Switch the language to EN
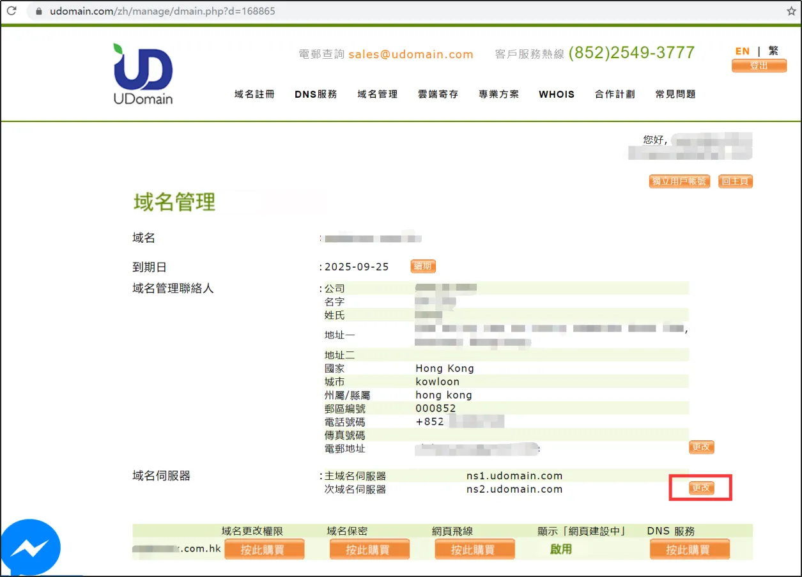The height and width of the screenshot is (577, 802). coord(742,51)
